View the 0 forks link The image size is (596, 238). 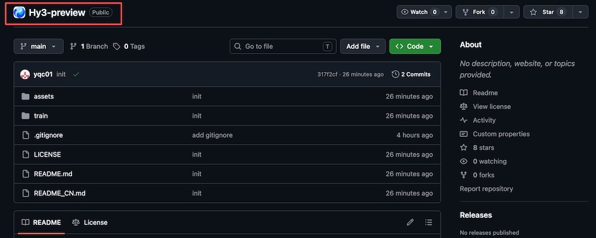tap(483, 175)
